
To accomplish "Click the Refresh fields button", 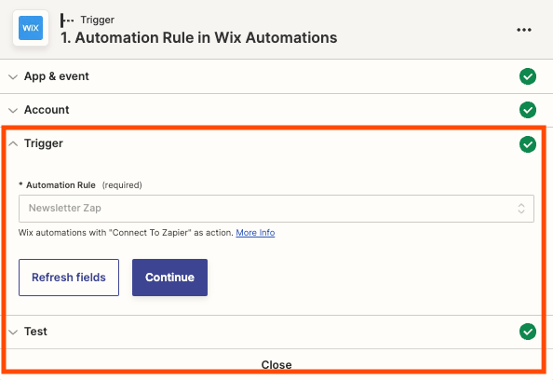I will pyautogui.click(x=69, y=278).
